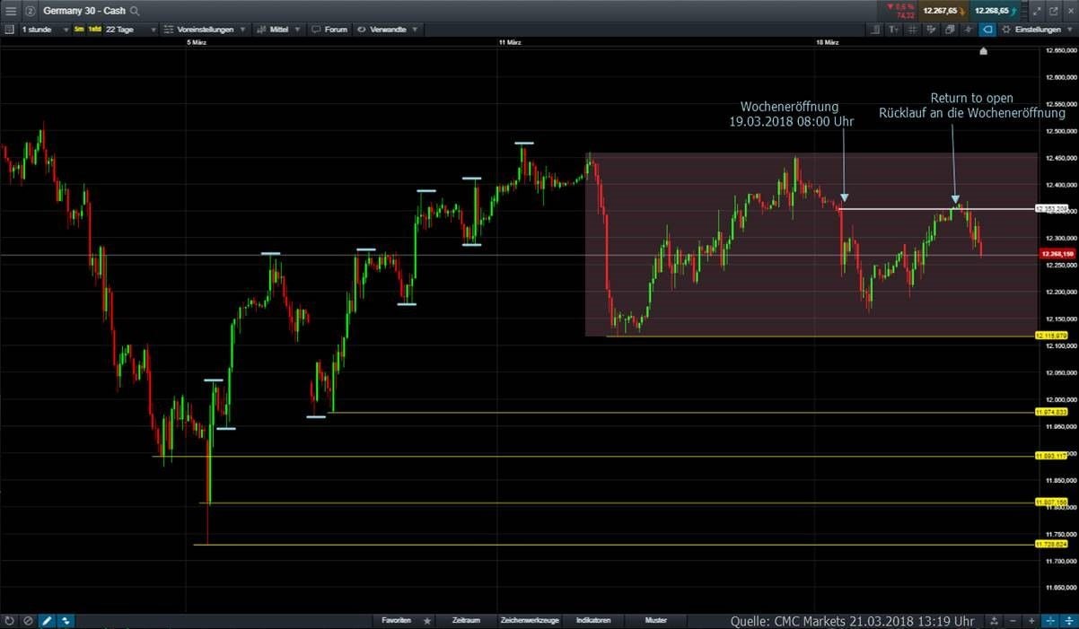Image resolution: width=1079 pixels, height=629 pixels.
Task: Click the buy price 12.268,65
Action: point(996,11)
